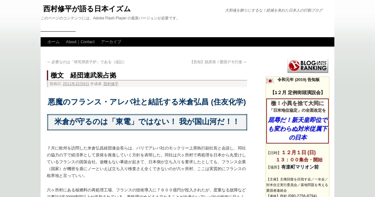
Task: Click the blog title 西村修平が語る日本イズム
Action: click(x=87, y=9)
